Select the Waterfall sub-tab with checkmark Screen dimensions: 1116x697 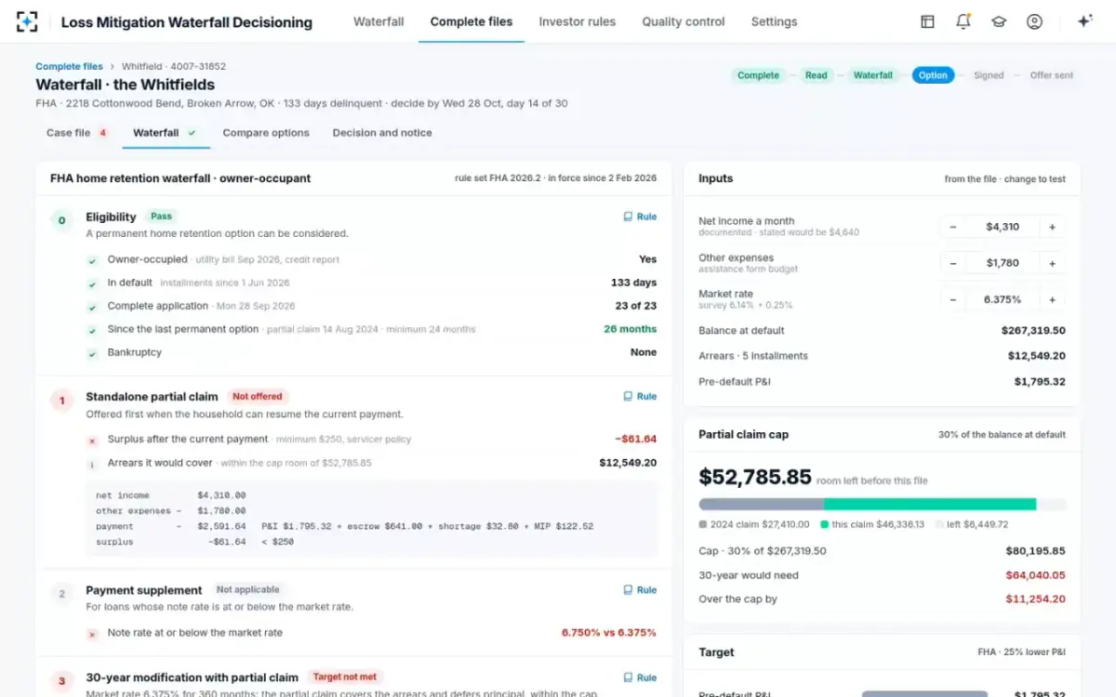coord(166,133)
